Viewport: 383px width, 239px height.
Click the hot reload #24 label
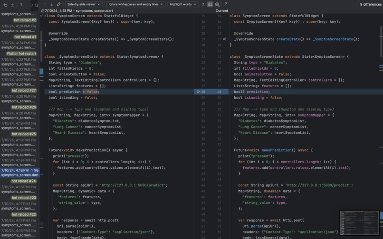coord(24,181)
